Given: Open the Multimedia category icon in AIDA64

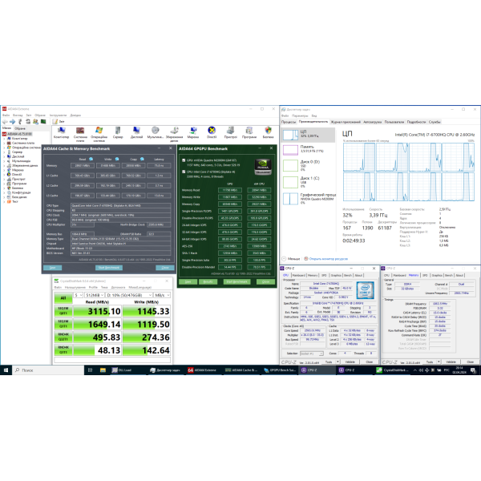Looking at the screenshot, I should pos(156,131).
